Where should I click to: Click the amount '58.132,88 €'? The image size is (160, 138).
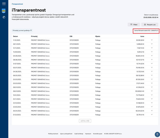(x=140, y=75)
